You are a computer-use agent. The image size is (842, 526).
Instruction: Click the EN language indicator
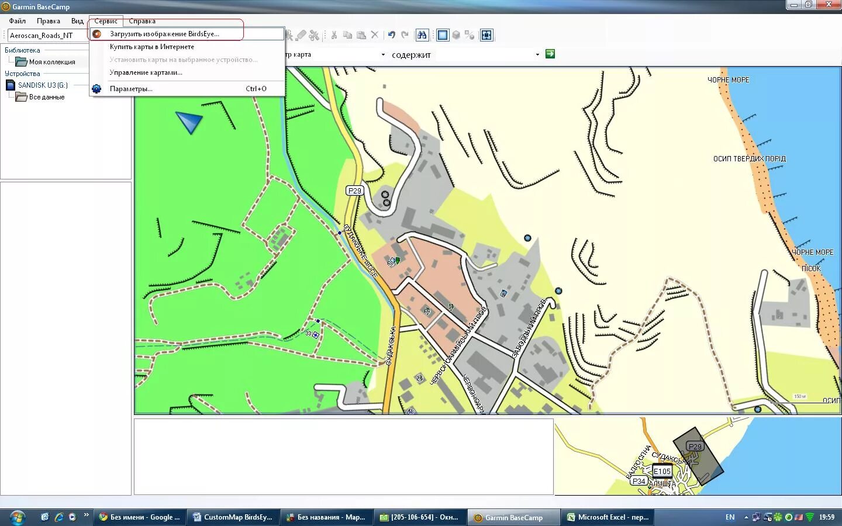pyautogui.click(x=730, y=517)
